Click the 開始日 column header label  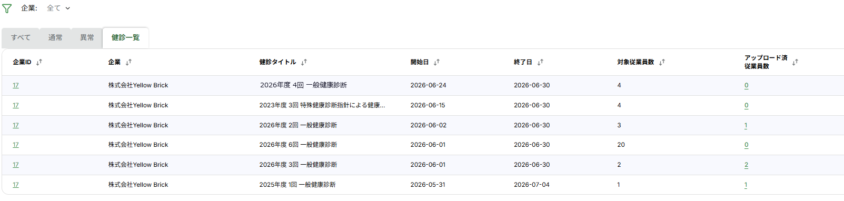tap(420, 62)
